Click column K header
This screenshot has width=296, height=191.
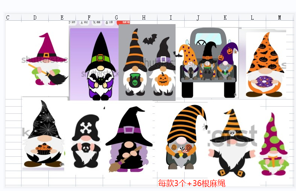pos(225,18)
